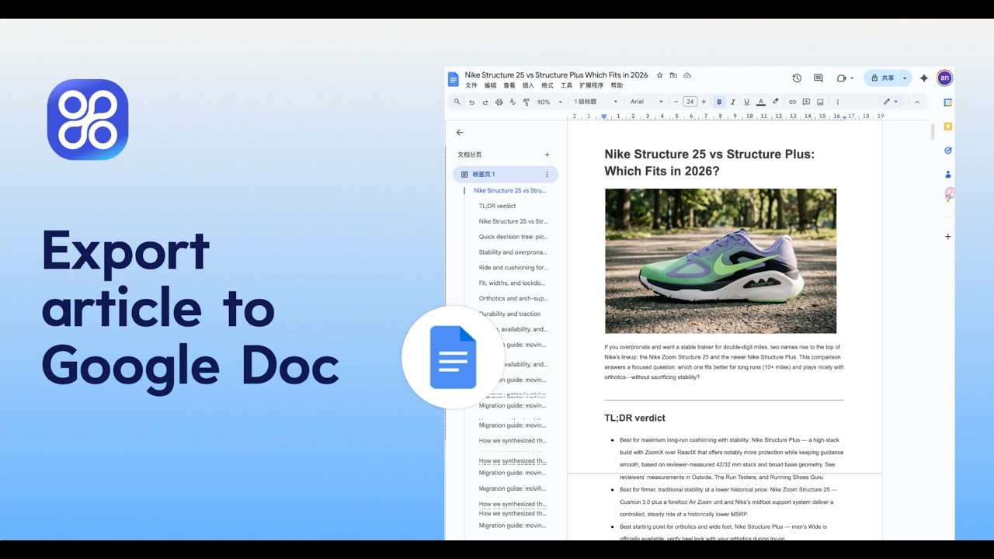Image resolution: width=994 pixels, height=559 pixels.
Task: Insert a link from toolbar
Action: coord(792,102)
